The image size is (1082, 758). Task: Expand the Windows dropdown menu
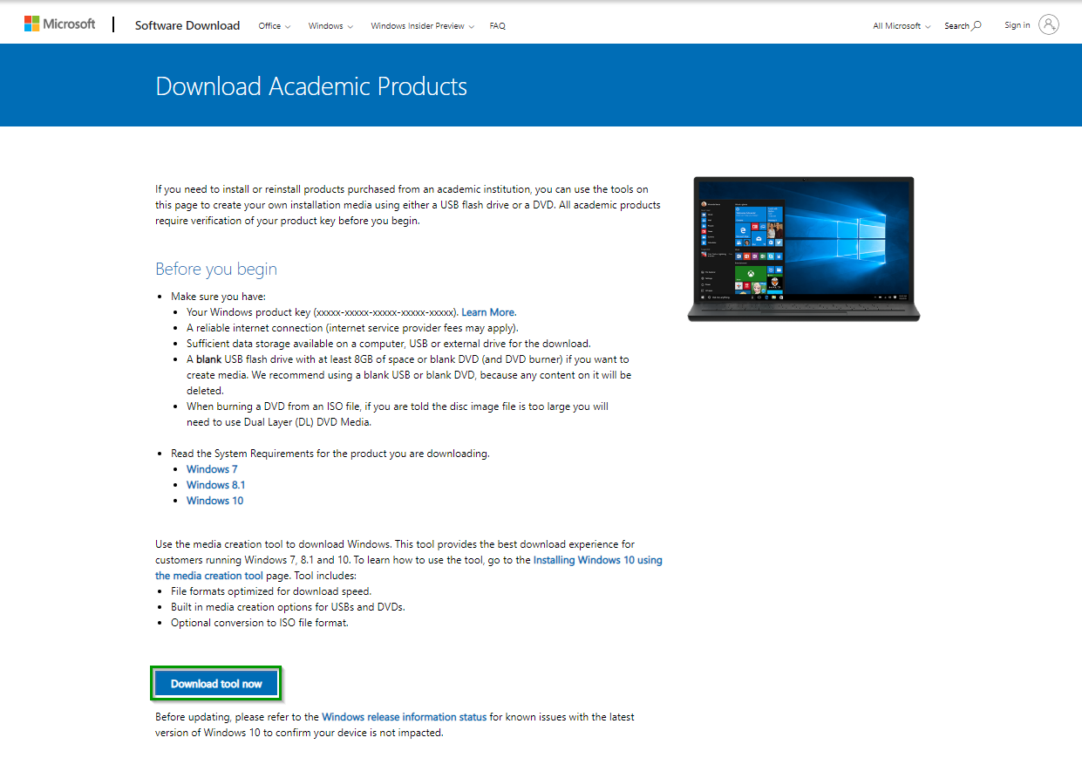(330, 26)
